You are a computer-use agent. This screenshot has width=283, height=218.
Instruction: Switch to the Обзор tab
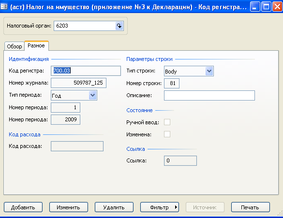(x=15, y=46)
